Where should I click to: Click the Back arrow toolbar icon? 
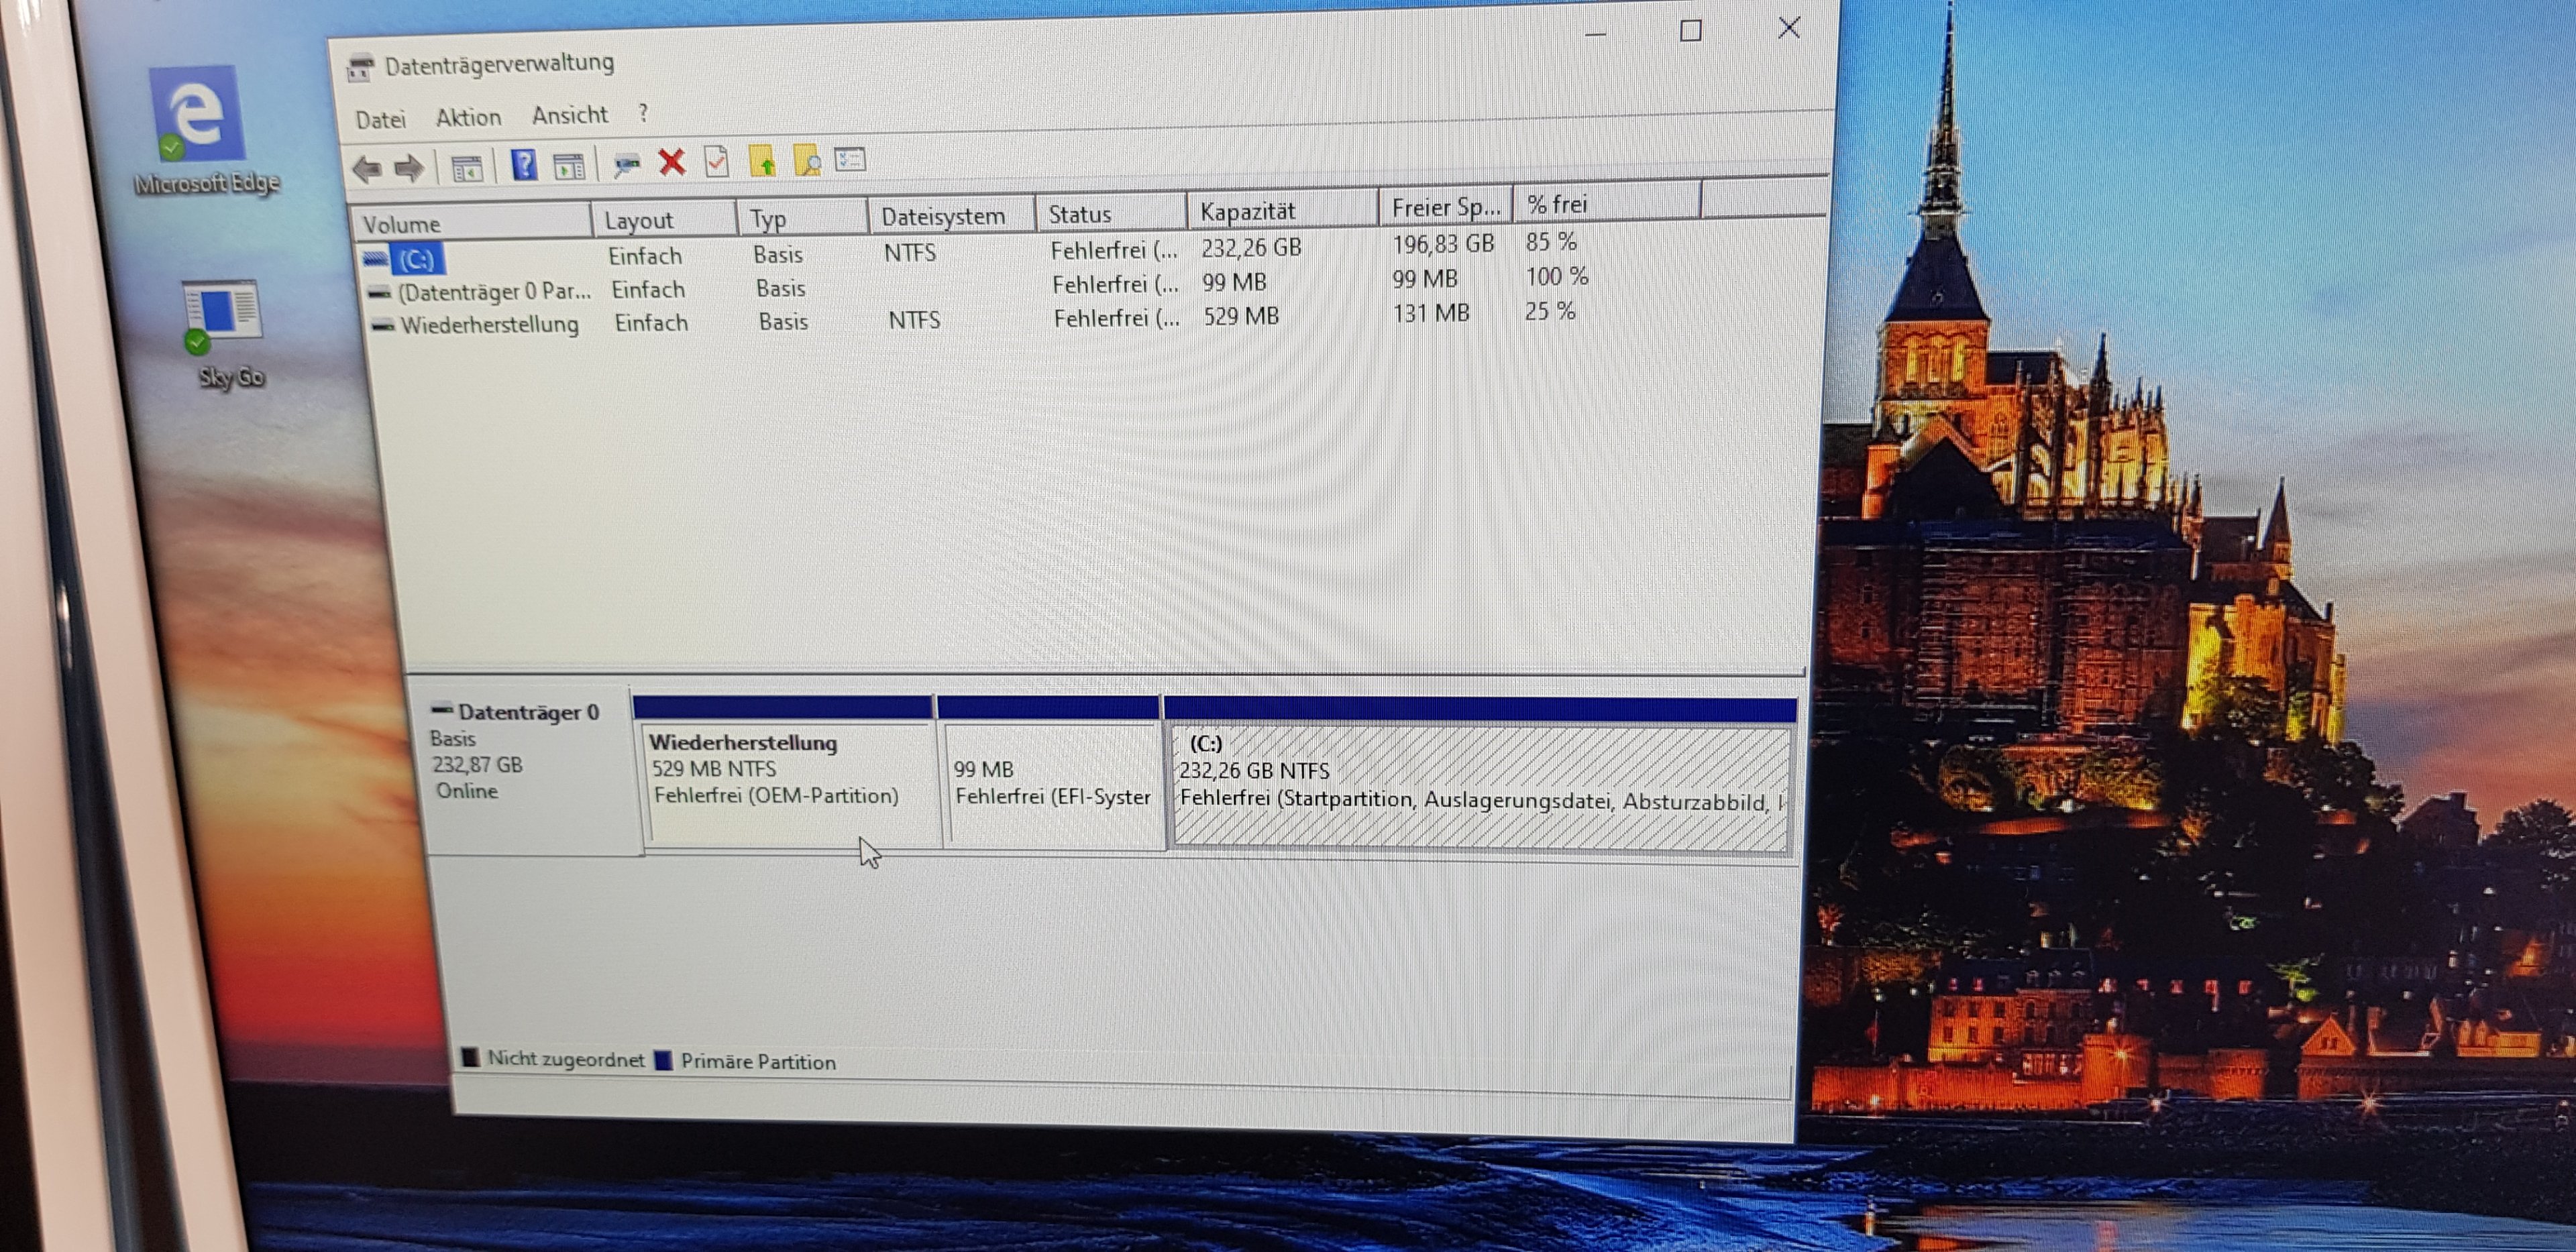367,169
